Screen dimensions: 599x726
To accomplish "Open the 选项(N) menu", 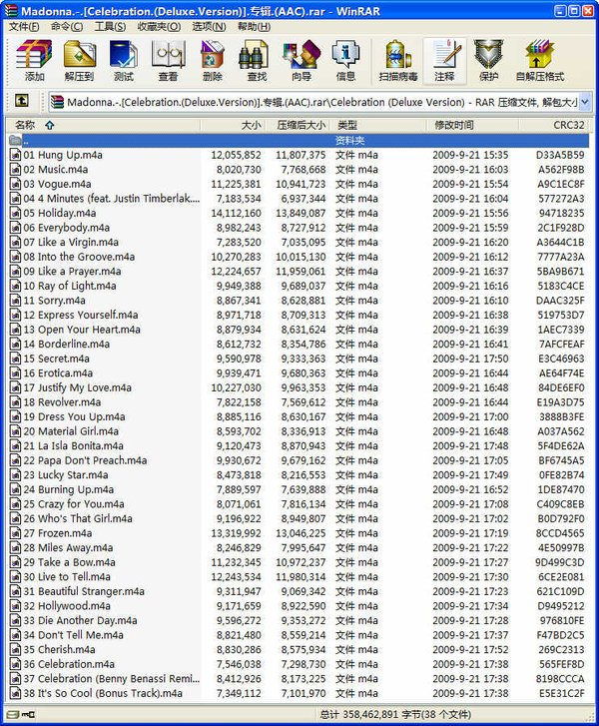I will coord(210,27).
